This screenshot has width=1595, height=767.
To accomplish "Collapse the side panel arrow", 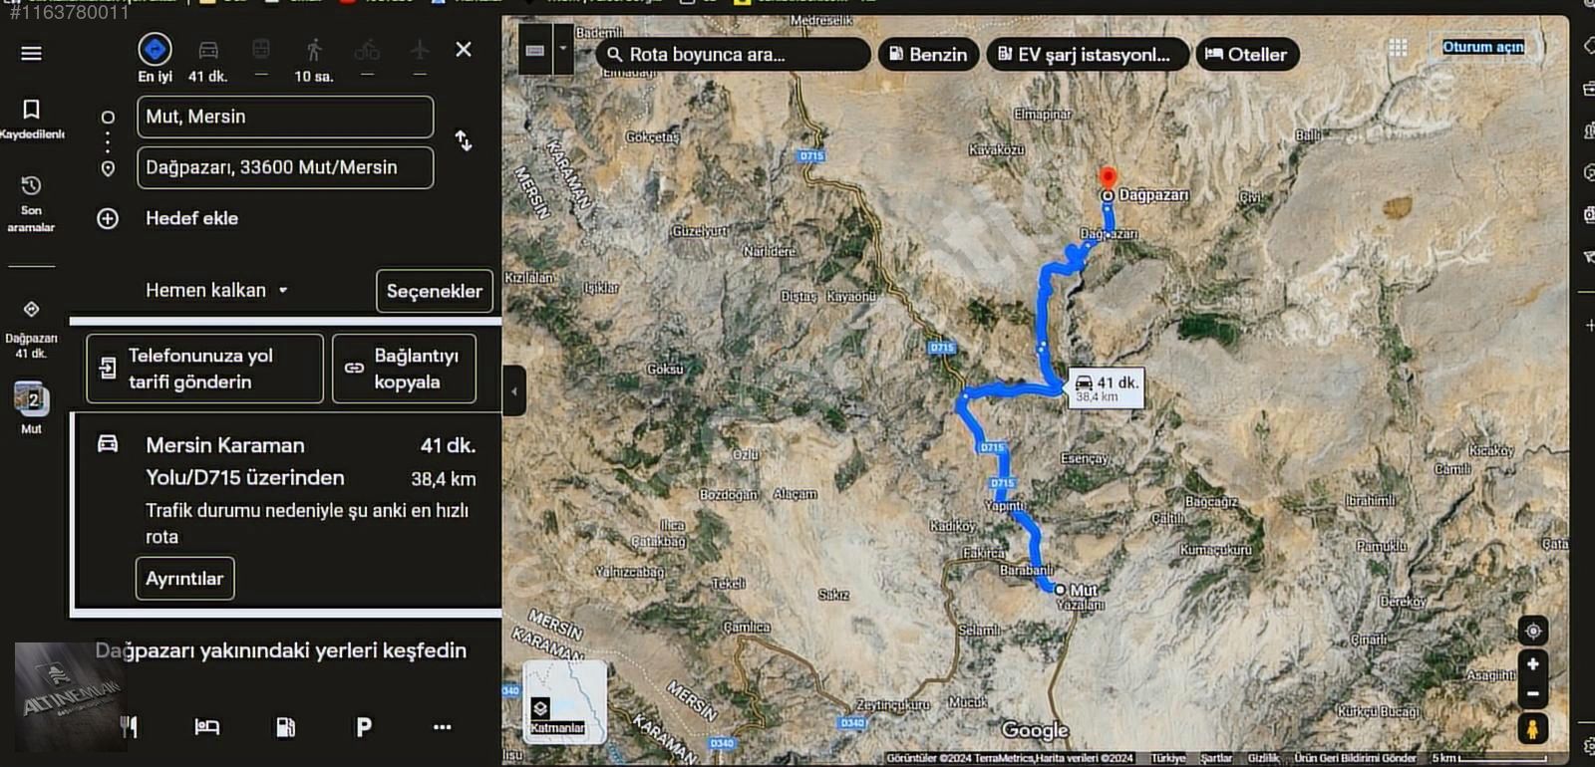I will 513,390.
